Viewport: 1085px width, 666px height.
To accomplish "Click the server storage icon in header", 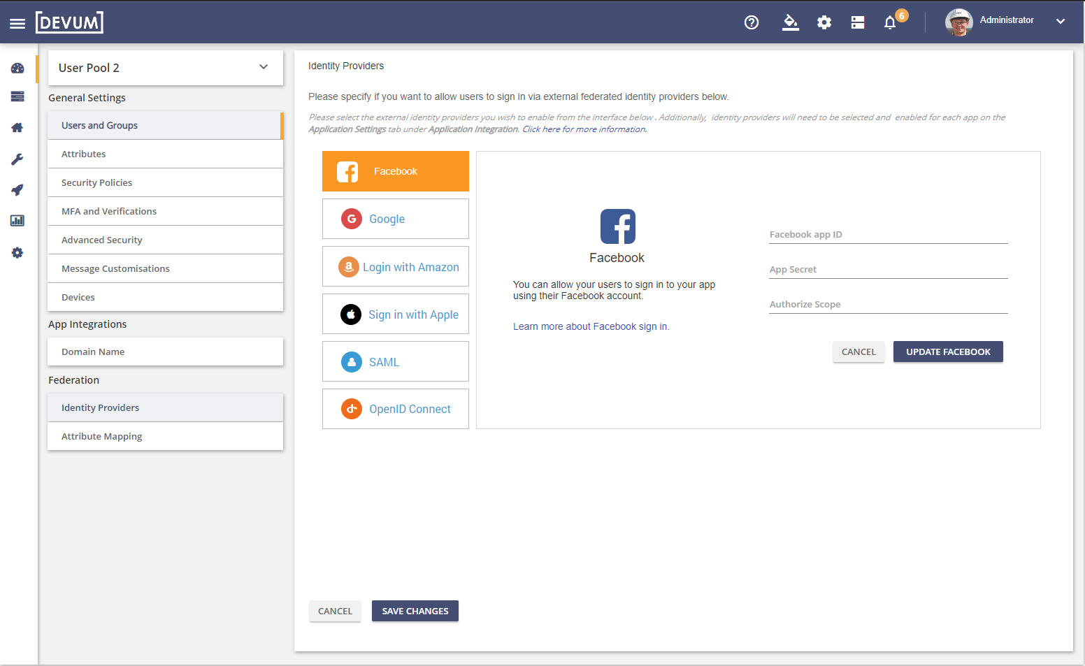I will pyautogui.click(x=858, y=22).
